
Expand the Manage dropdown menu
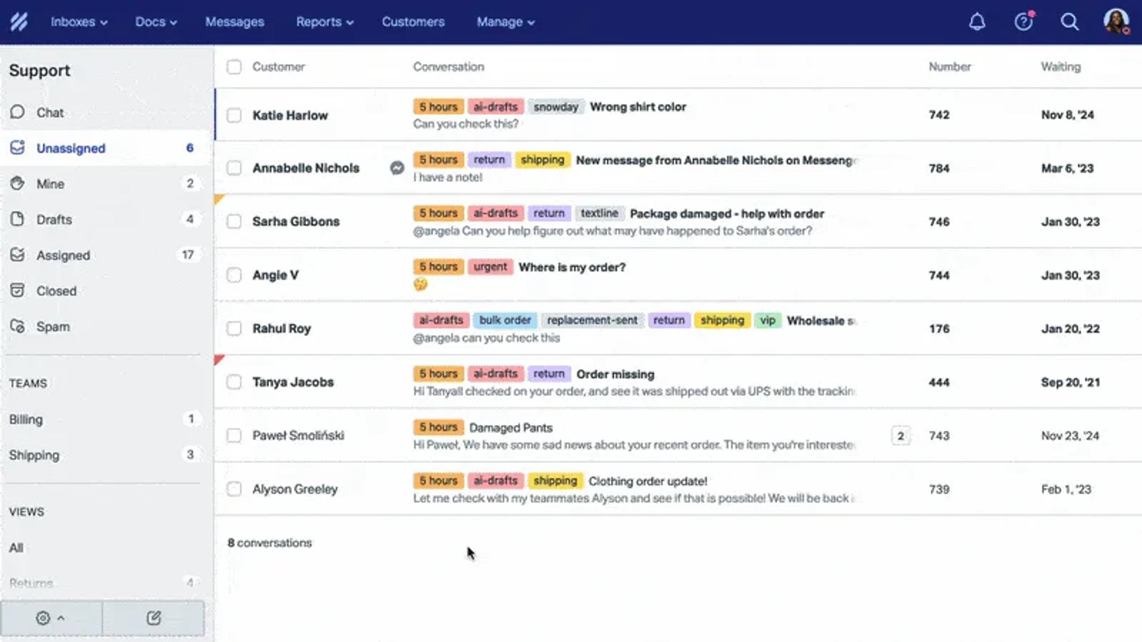(x=505, y=22)
